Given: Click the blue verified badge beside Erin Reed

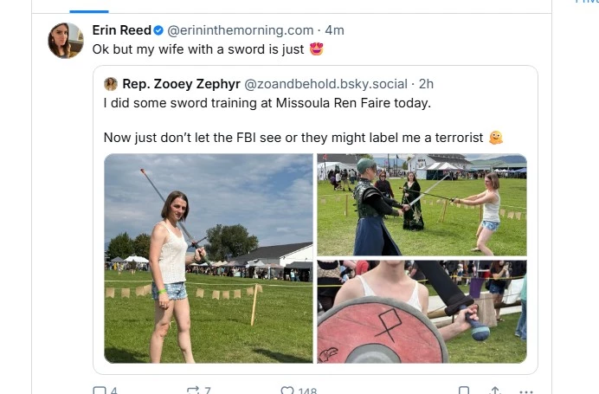Looking at the screenshot, I should pos(158,30).
